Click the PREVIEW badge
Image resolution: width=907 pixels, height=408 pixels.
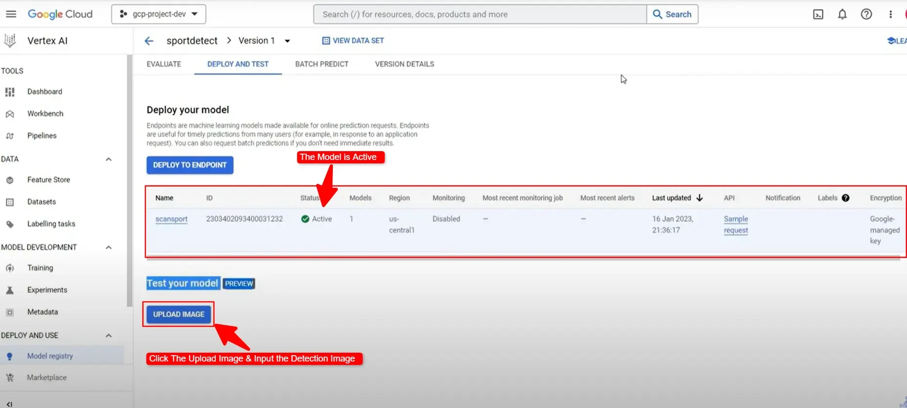[239, 284]
